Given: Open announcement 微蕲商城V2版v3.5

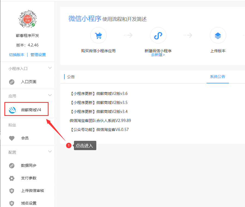Looking at the screenshot, I should (98, 103).
